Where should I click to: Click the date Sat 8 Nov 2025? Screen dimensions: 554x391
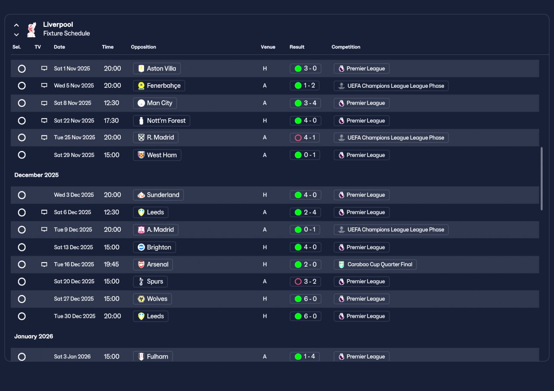(73, 103)
